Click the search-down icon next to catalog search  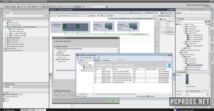tap(206, 21)
